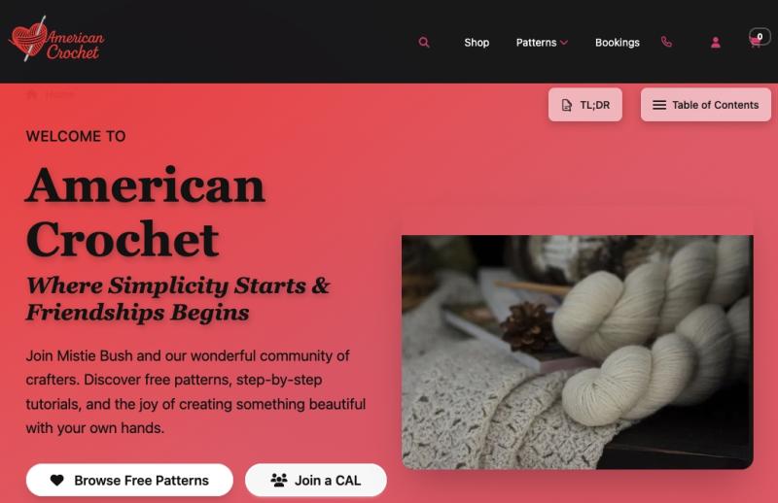Click the hamburger icon beside Table of Contents

pyautogui.click(x=659, y=105)
